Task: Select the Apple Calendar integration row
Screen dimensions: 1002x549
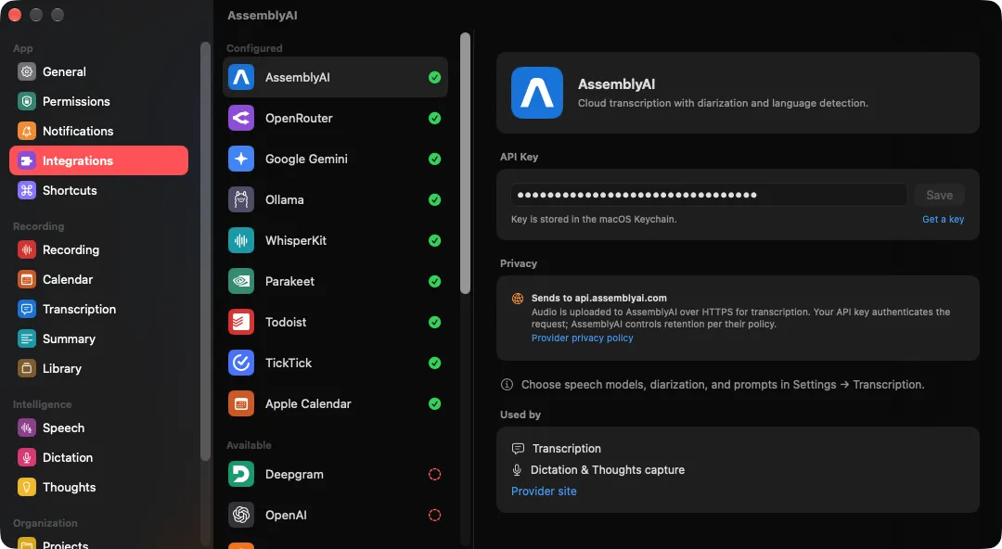Action: pyautogui.click(x=335, y=404)
